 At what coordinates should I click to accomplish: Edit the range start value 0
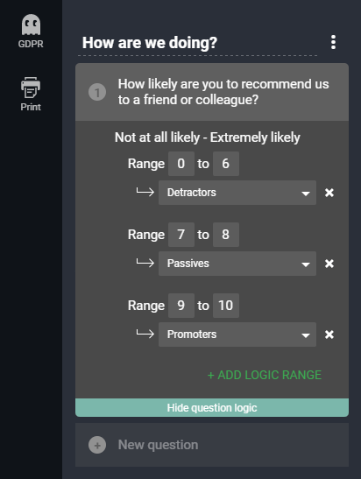coord(181,164)
